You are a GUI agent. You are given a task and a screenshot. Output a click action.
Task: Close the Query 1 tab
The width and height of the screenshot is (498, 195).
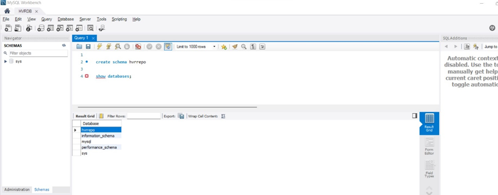point(93,38)
